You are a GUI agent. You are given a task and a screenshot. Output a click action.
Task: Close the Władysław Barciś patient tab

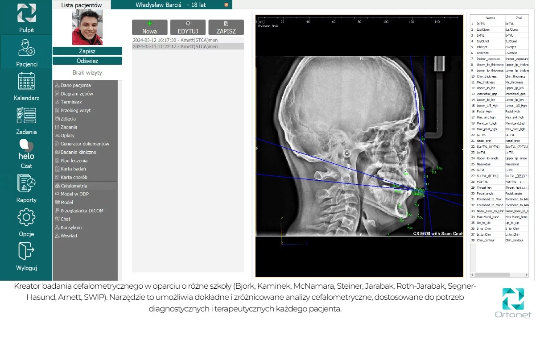click(226, 5)
